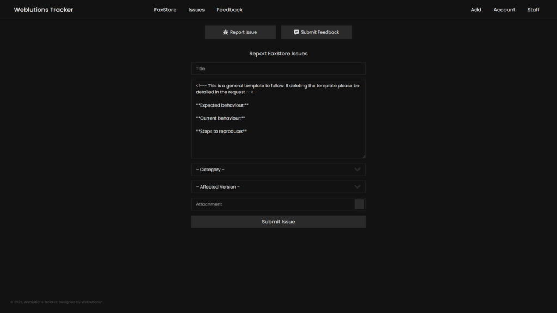Click the speech bubble icon on Submit Feedback

pos(296,32)
